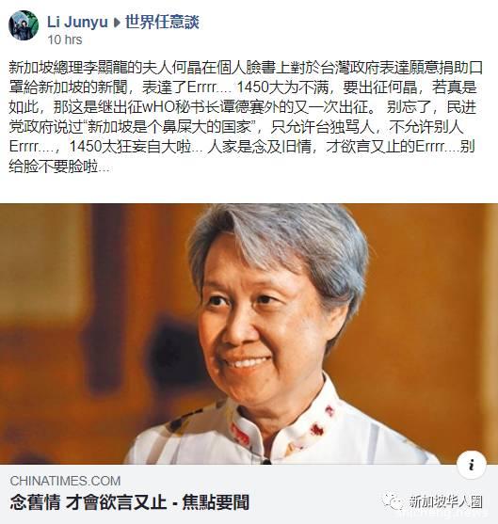The image size is (498, 524).
Task: Click the shicheng.news watermark at bottom right
Action: [443, 513]
